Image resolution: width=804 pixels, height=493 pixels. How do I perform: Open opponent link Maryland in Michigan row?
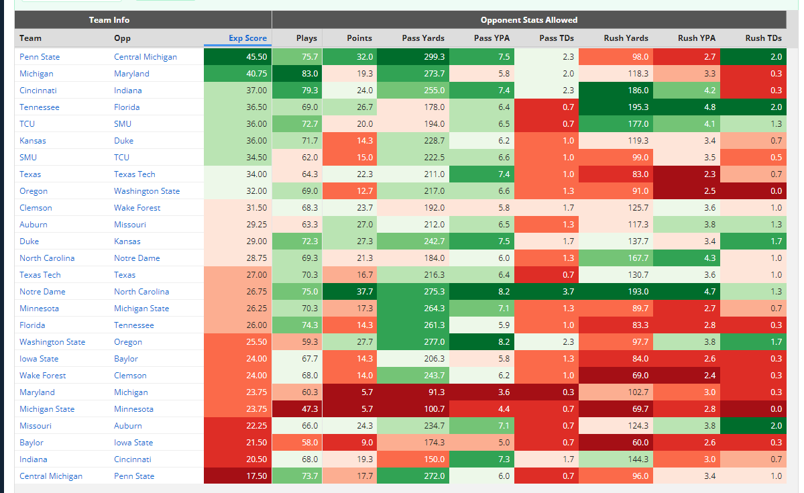132,73
